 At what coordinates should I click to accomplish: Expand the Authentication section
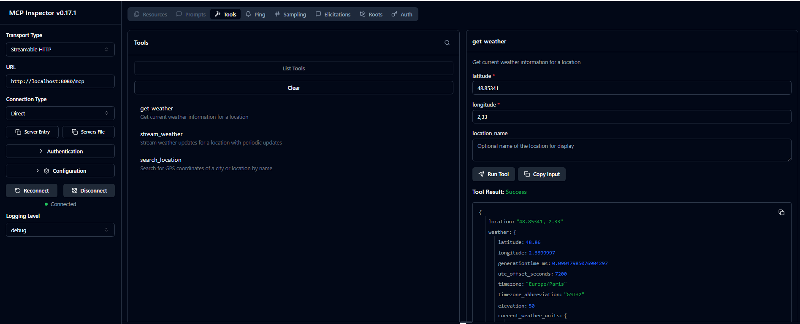coord(60,151)
